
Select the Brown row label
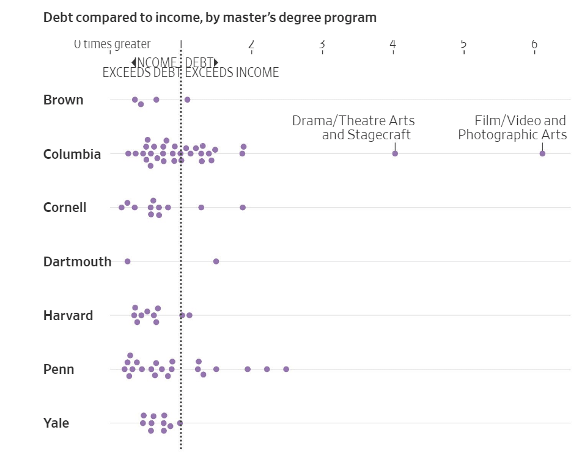coord(63,100)
